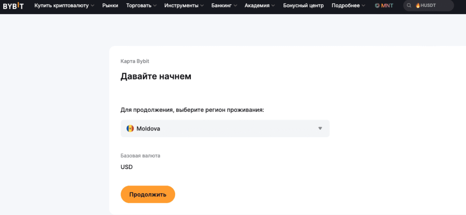
Task: Open the region dropdown showing Moldova
Action: coord(225,129)
